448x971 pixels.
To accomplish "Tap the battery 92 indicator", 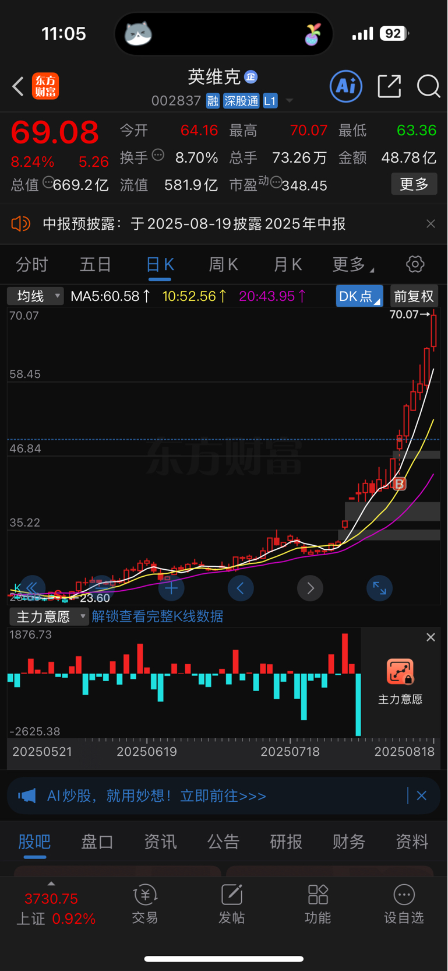I will pyautogui.click(x=394, y=34).
